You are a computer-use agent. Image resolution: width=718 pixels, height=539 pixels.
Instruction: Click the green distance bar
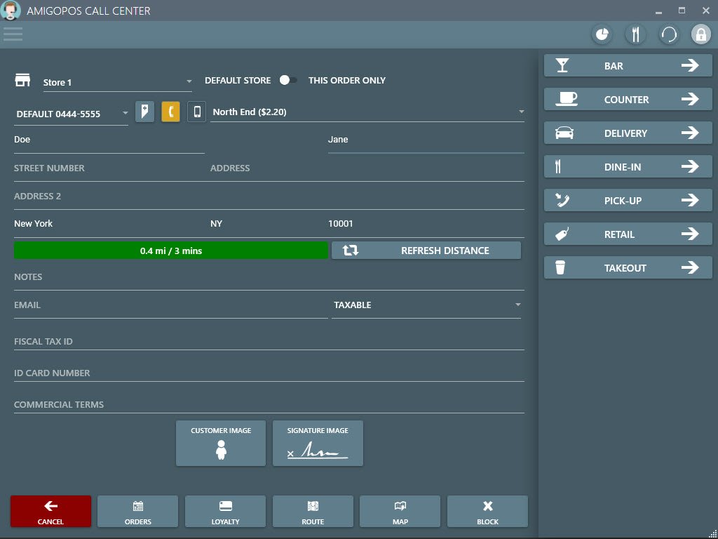pyautogui.click(x=170, y=251)
